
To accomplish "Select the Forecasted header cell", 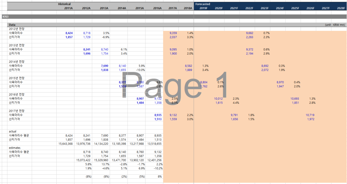I will click(203, 4).
